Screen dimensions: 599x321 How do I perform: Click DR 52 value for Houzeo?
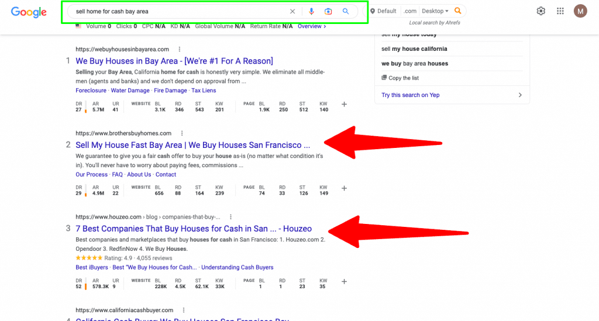coord(78,287)
